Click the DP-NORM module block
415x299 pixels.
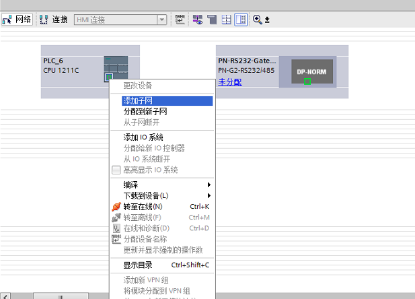pos(312,71)
